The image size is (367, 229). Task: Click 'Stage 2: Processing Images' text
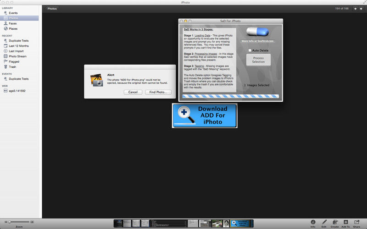coord(200,54)
